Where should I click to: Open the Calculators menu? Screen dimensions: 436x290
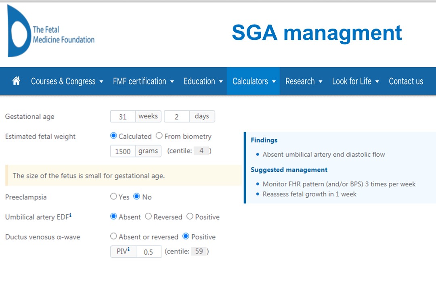[x=254, y=81]
